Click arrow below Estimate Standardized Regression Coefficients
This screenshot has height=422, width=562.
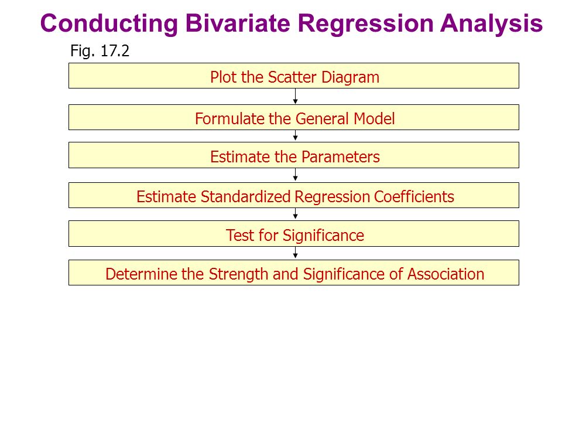coord(295,215)
